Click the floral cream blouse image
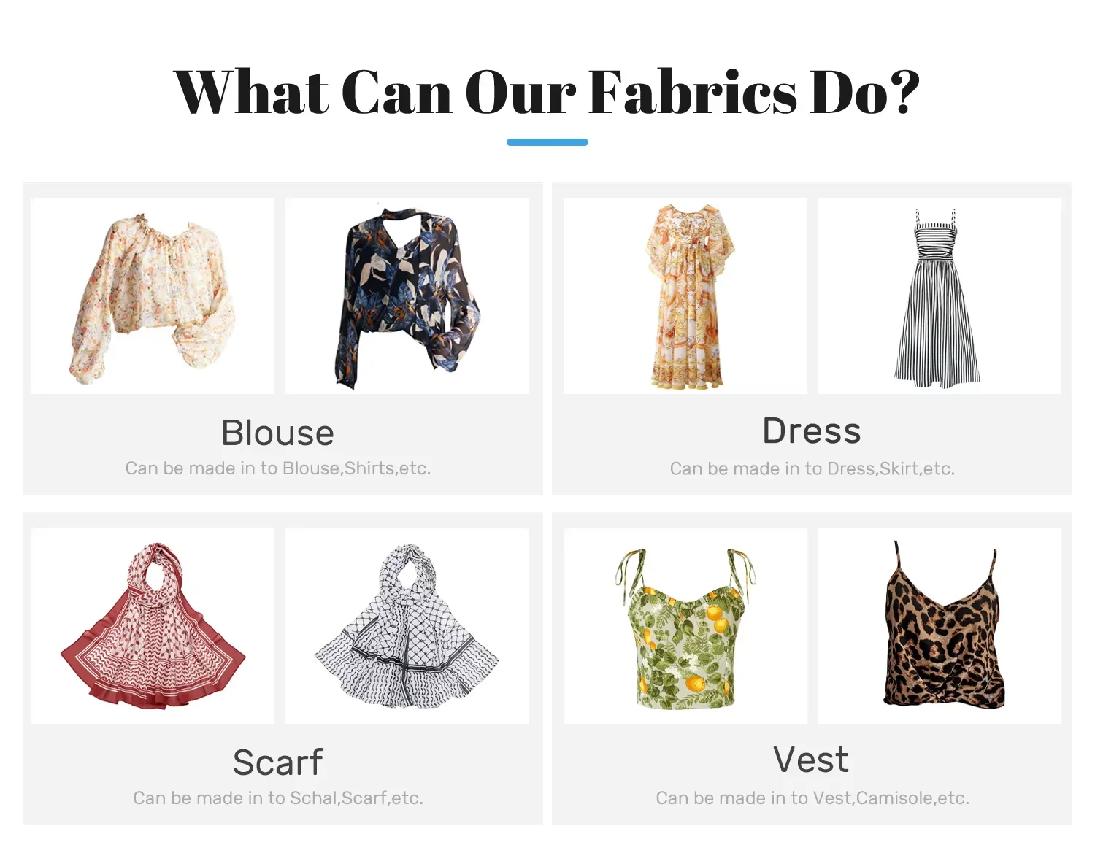The height and width of the screenshot is (861, 1095). point(153,296)
